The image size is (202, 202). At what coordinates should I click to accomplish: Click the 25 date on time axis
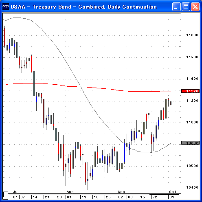108,197
